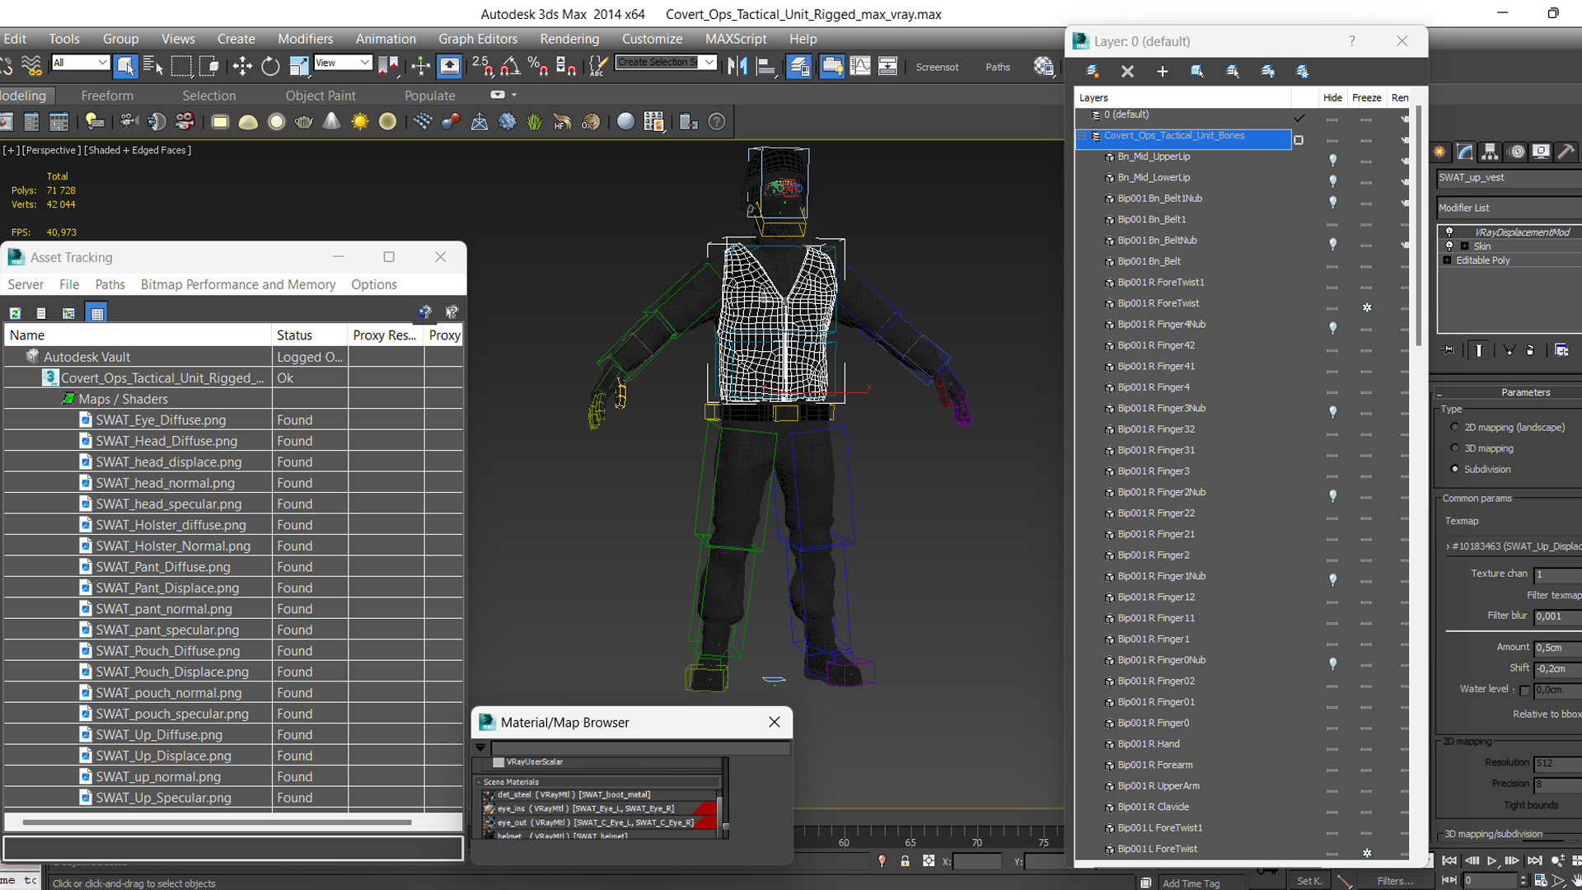Image resolution: width=1582 pixels, height=890 pixels.
Task: Select the Select Object tool
Action: [x=125, y=66]
